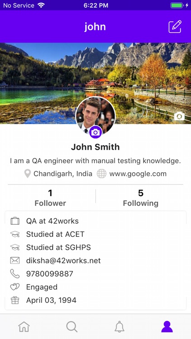View the 5 Following list
This screenshot has width=191, height=339.
[x=141, y=198]
